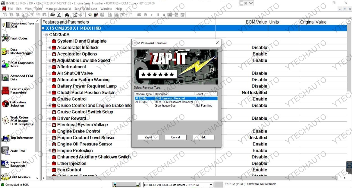Screen dimensions: 352x188
Task: Expand the Air Shut Off Valve node
Action: pos(50,73)
